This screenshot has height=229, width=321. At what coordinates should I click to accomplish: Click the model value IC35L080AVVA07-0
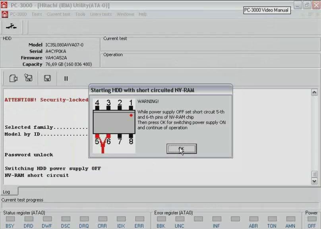click(64, 45)
